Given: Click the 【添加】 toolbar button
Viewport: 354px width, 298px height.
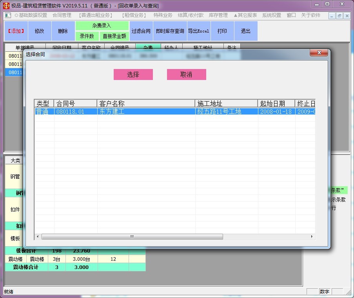Looking at the screenshot, I should click(x=16, y=31).
